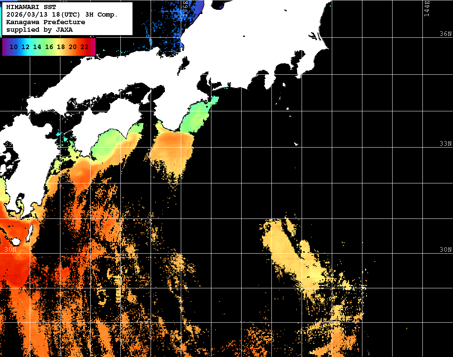Click the 30N latitude label on left edge
The height and width of the screenshot is (357, 453).
(x=11, y=250)
